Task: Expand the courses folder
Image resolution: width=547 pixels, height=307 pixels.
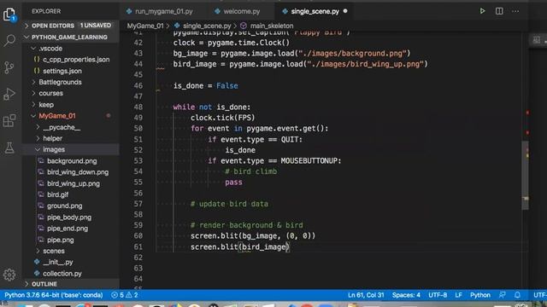Action: tap(71, 93)
